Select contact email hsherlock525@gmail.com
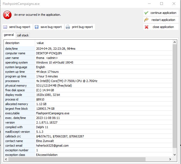 52,146
